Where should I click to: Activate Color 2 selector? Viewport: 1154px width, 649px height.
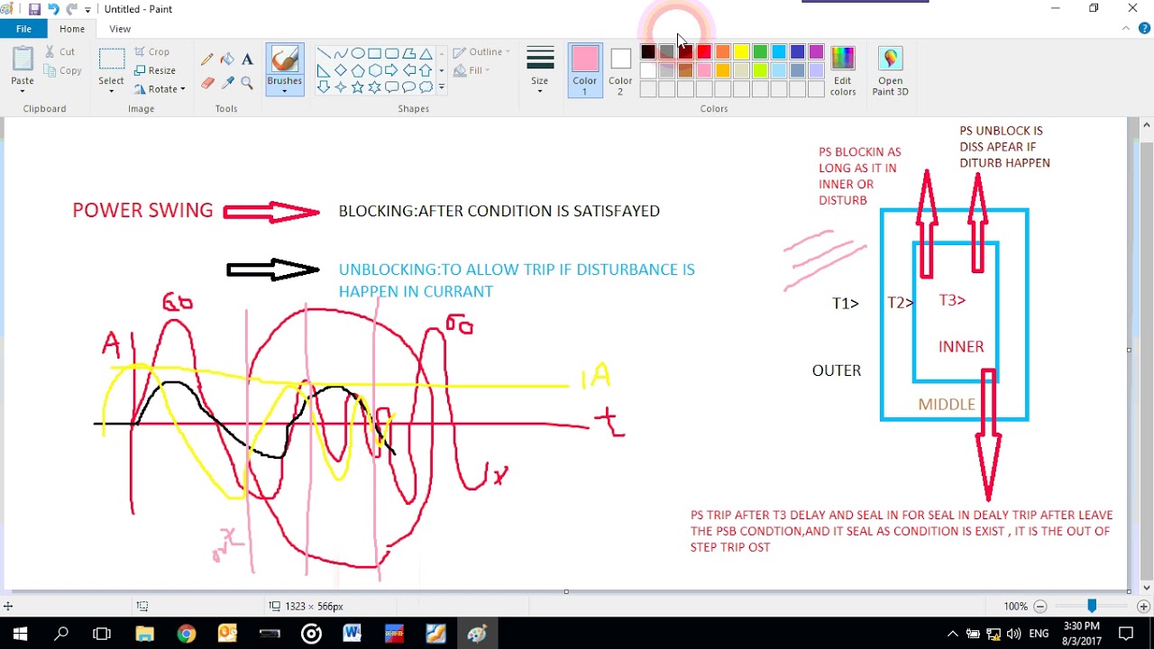[x=620, y=71]
